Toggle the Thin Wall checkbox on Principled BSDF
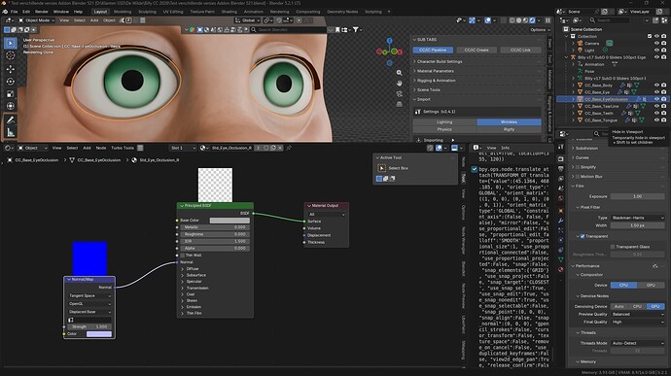This screenshot has height=376, width=671. [183, 256]
